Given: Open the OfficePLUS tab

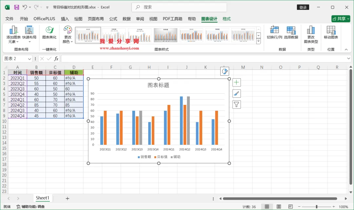Looking at the screenshot, I should [44, 19].
